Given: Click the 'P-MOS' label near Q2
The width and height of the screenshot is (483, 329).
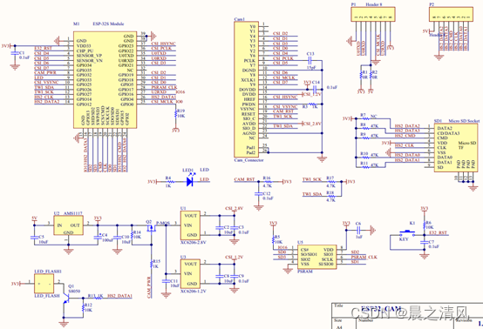Looking at the screenshot, I should [x=163, y=223].
